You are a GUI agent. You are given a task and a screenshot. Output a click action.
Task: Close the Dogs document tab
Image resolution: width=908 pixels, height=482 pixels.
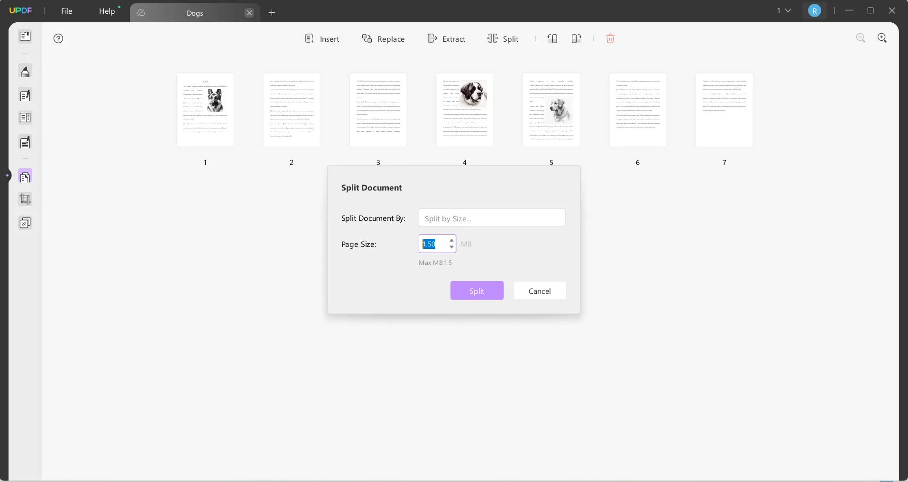pos(249,13)
